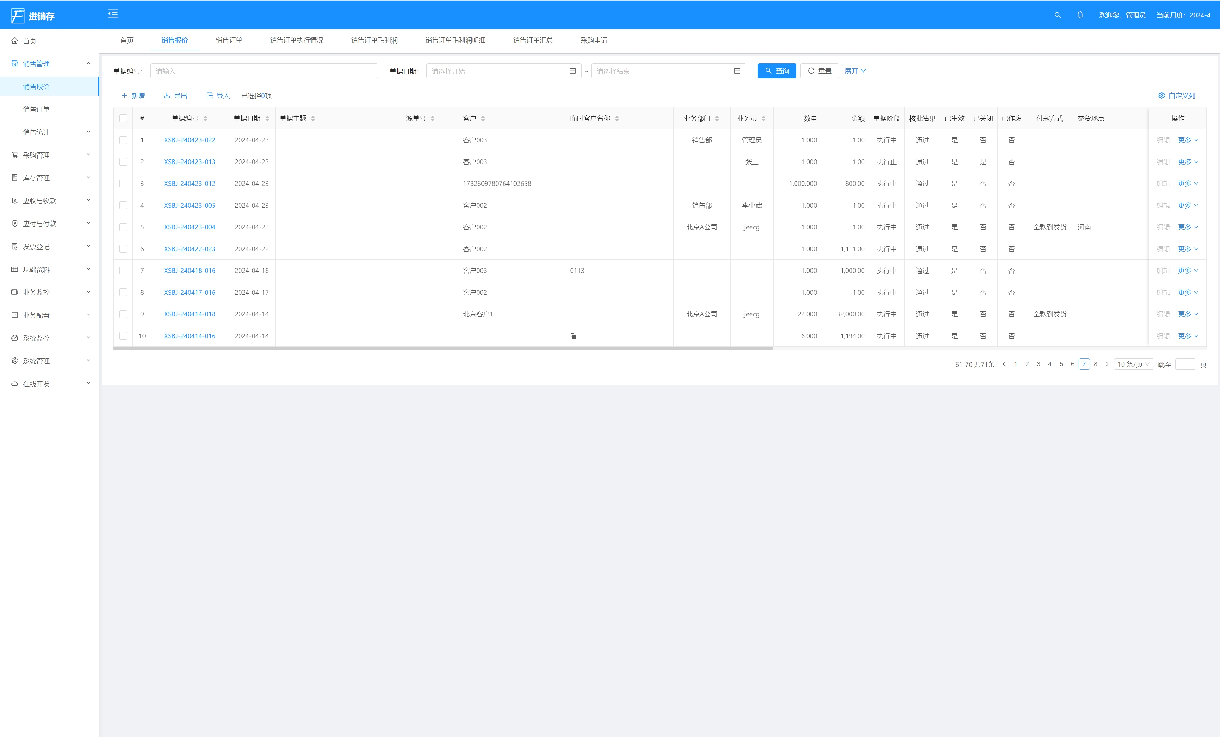Image resolution: width=1220 pixels, height=737 pixels.
Task: Click the 销售管理 sidebar icon
Action: tap(15, 63)
